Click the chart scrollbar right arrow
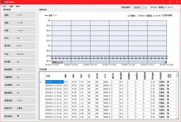181x122 pixels. [x=166, y=62]
